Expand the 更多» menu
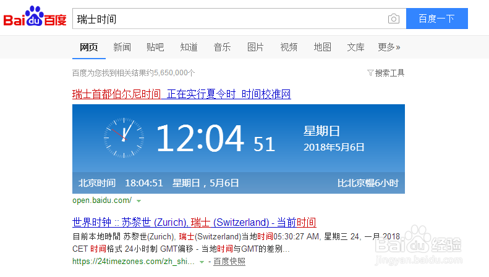The height and width of the screenshot is (277, 489). coord(389,48)
